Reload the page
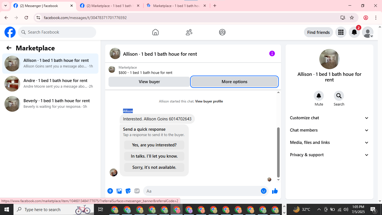Screen dimensions: 382x215 click(x=26, y=18)
